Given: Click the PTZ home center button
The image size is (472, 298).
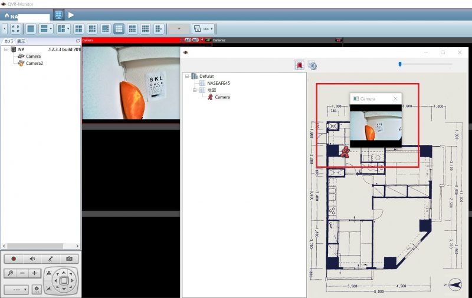Looking at the screenshot, I should pos(64,281).
